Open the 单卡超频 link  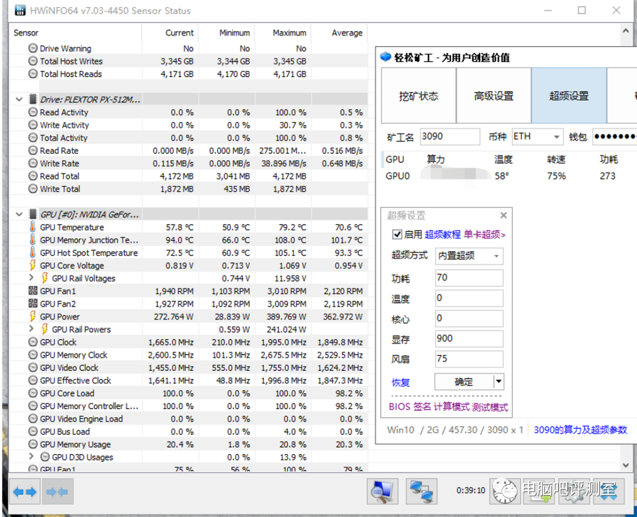pyautogui.click(x=484, y=235)
